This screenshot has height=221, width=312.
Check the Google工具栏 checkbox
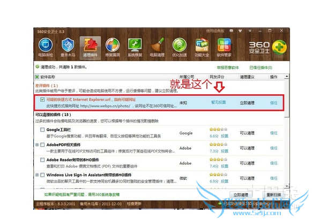click(x=42, y=129)
